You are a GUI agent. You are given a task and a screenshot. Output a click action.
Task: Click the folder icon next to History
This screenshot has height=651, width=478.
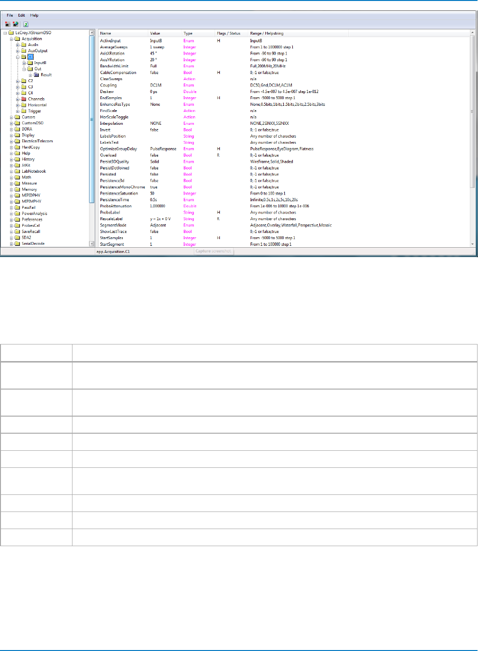[18, 159]
